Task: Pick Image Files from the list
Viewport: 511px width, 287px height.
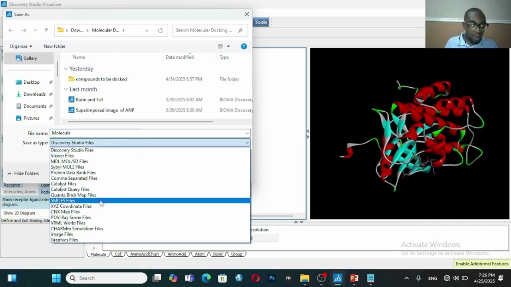Action: tap(150, 234)
